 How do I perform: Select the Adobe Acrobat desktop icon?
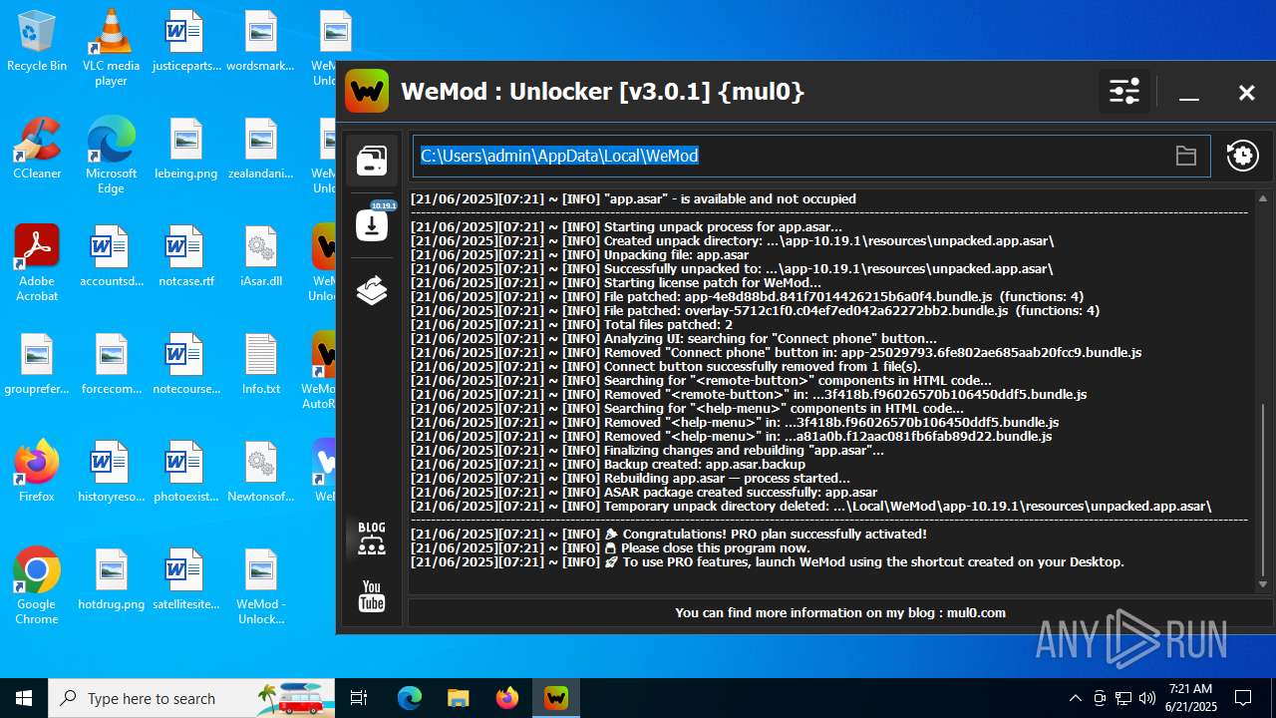pyautogui.click(x=37, y=263)
